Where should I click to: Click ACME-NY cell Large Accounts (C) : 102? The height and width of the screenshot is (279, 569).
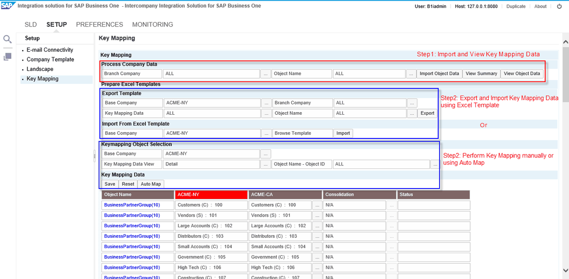click(x=211, y=226)
